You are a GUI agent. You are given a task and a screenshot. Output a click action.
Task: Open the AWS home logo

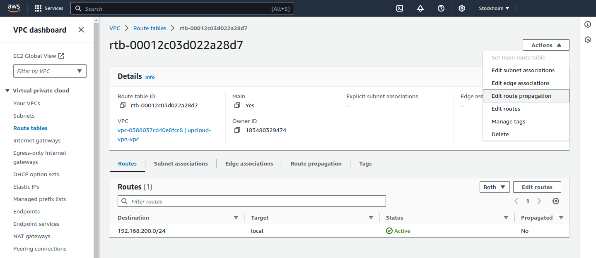click(x=14, y=8)
